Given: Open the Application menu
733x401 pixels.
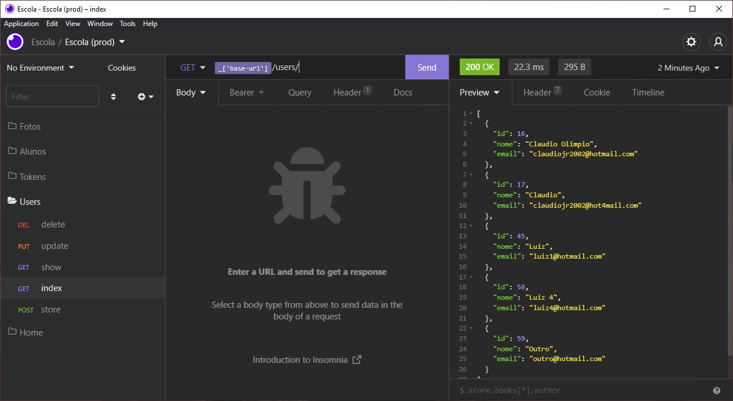Looking at the screenshot, I should [21, 24].
